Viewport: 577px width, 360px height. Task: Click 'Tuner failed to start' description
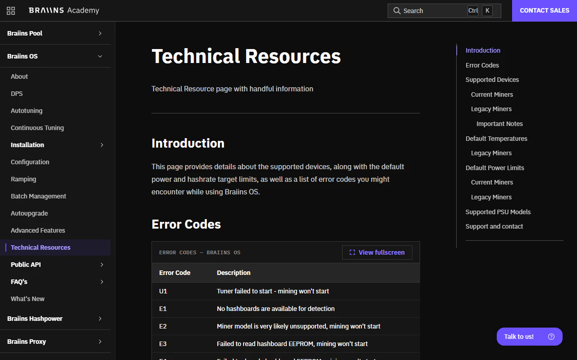click(x=273, y=291)
